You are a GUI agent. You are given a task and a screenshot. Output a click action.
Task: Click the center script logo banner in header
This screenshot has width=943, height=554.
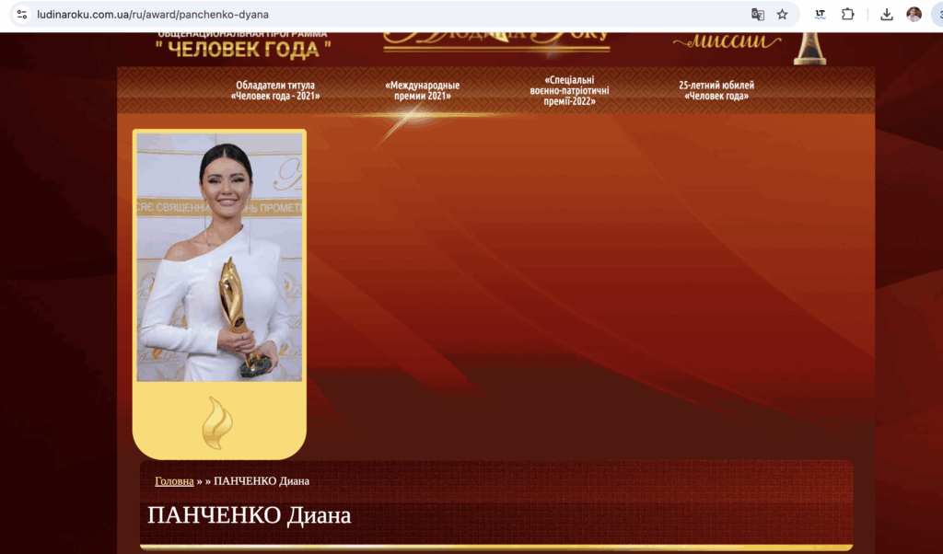click(496, 44)
